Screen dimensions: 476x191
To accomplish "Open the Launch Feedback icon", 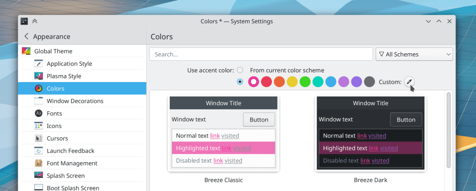I will point(39,151).
